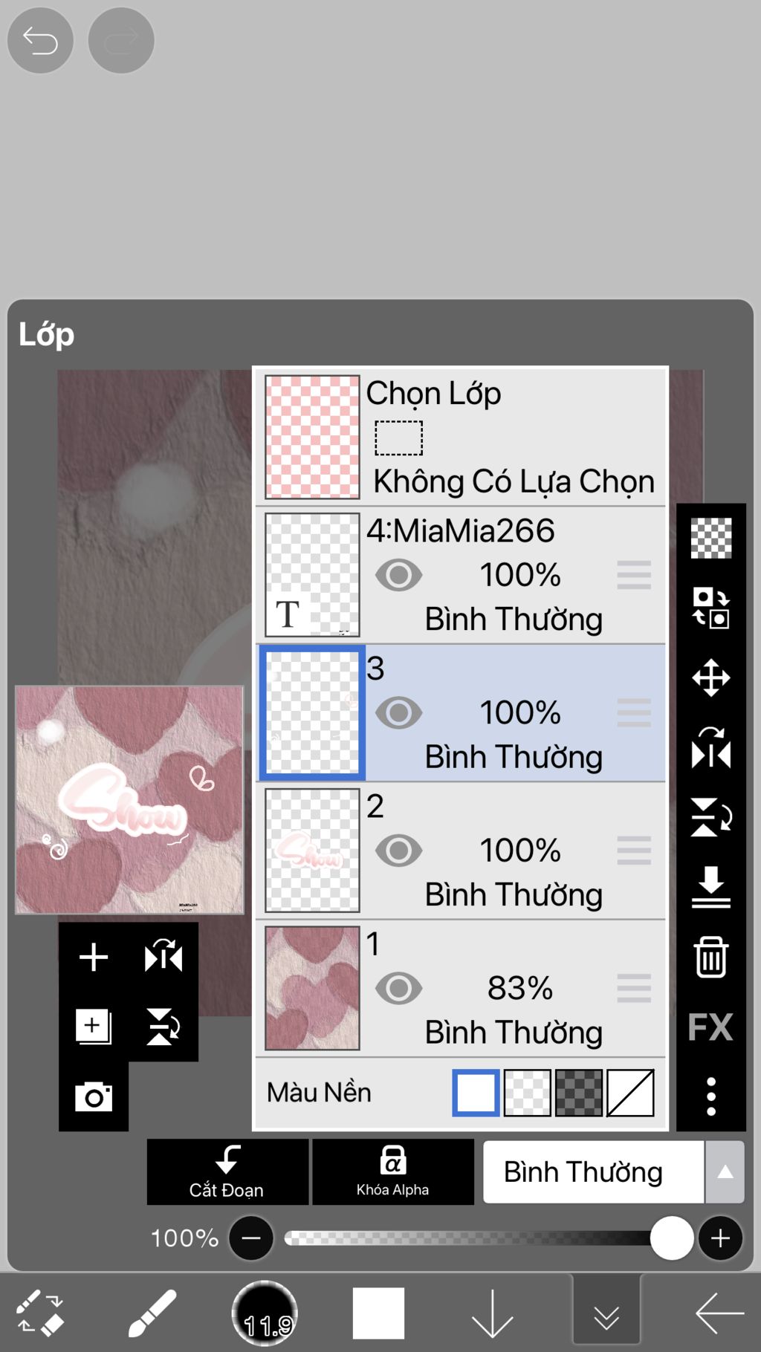The height and width of the screenshot is (1352, 761).
Task: Select the brush tool
Action: [152, 1313]
